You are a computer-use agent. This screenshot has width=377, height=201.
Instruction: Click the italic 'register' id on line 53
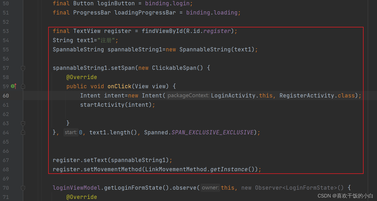click(x=217, y=31)
